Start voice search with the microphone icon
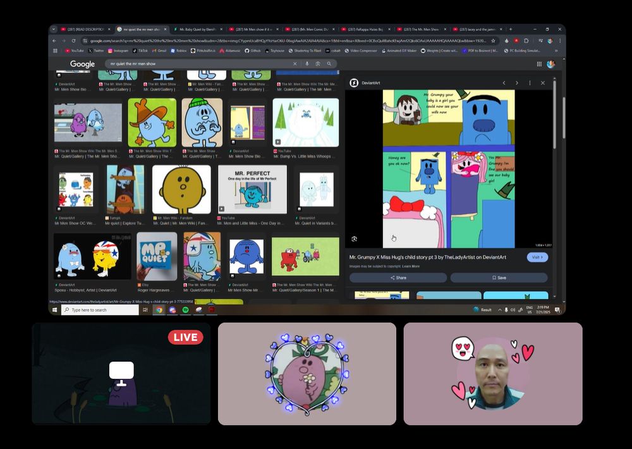The width and height of the screenshot is (632, 449). click(307, 64)
